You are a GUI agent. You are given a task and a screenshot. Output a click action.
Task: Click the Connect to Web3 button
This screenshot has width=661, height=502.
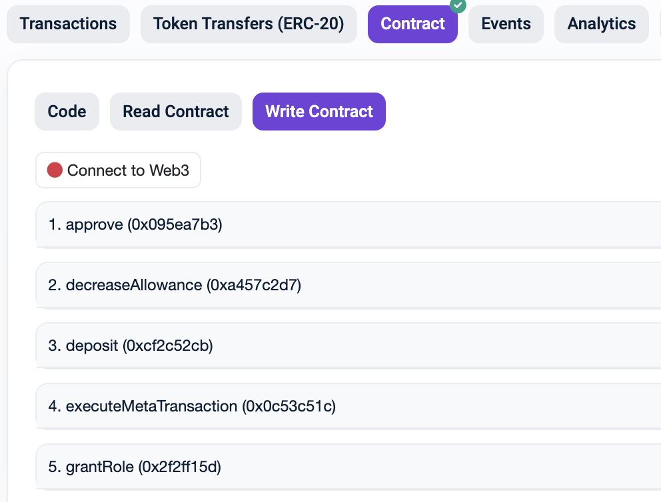pyautogui.click(x=119, y=170)
